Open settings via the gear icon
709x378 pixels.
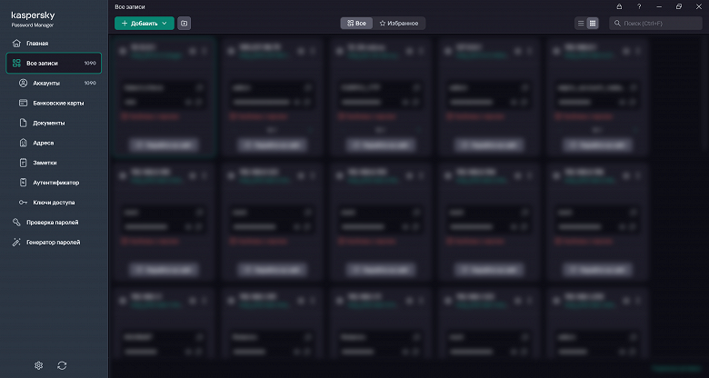coord(38,365)
